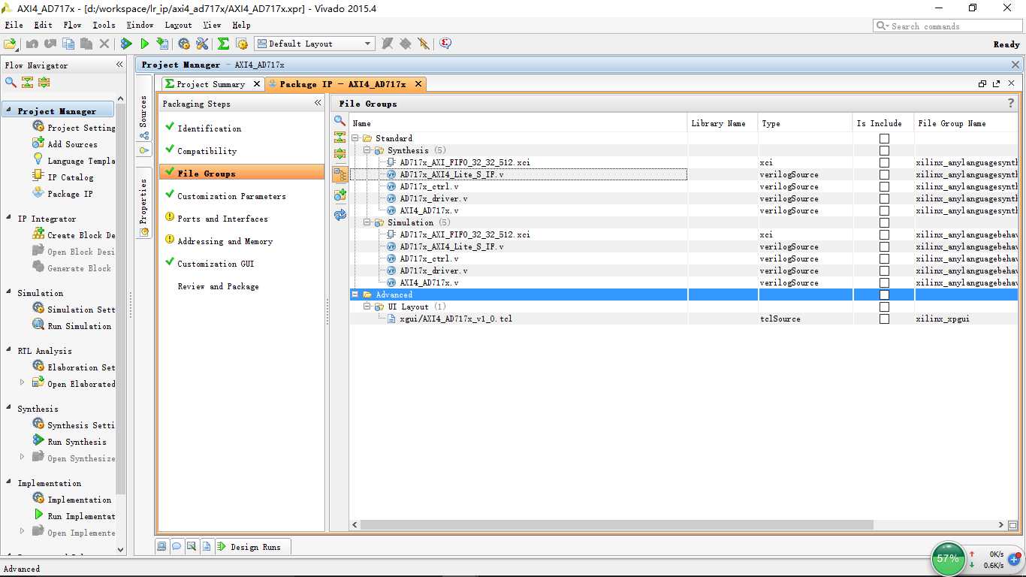Viewport: 1026px width, 577px height.
Task: Click Flow Navigator collapse all icon
Action: (28, 82)
